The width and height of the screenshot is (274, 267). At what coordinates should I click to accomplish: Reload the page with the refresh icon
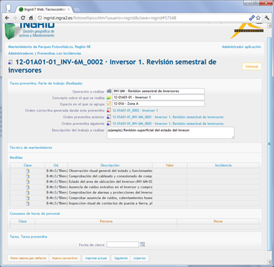pos(23,18)
